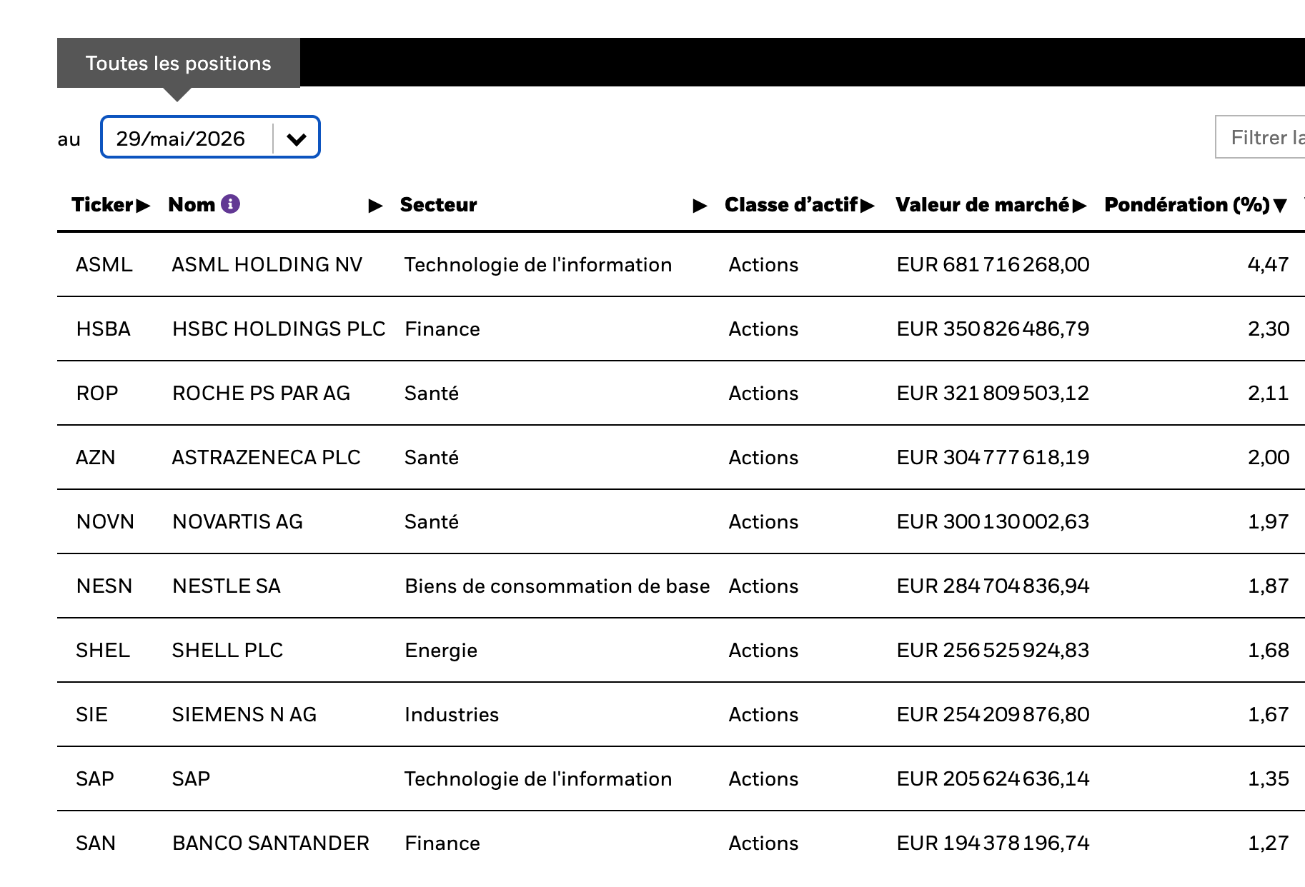Select NESTLE SA name
This screenshot has height=887, width=1305.
point(227,586)
